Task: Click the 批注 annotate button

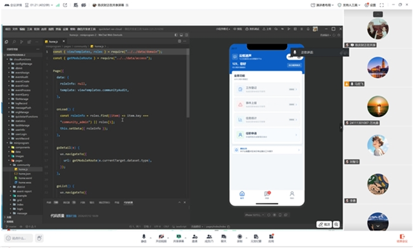Action: pos(324,224)
